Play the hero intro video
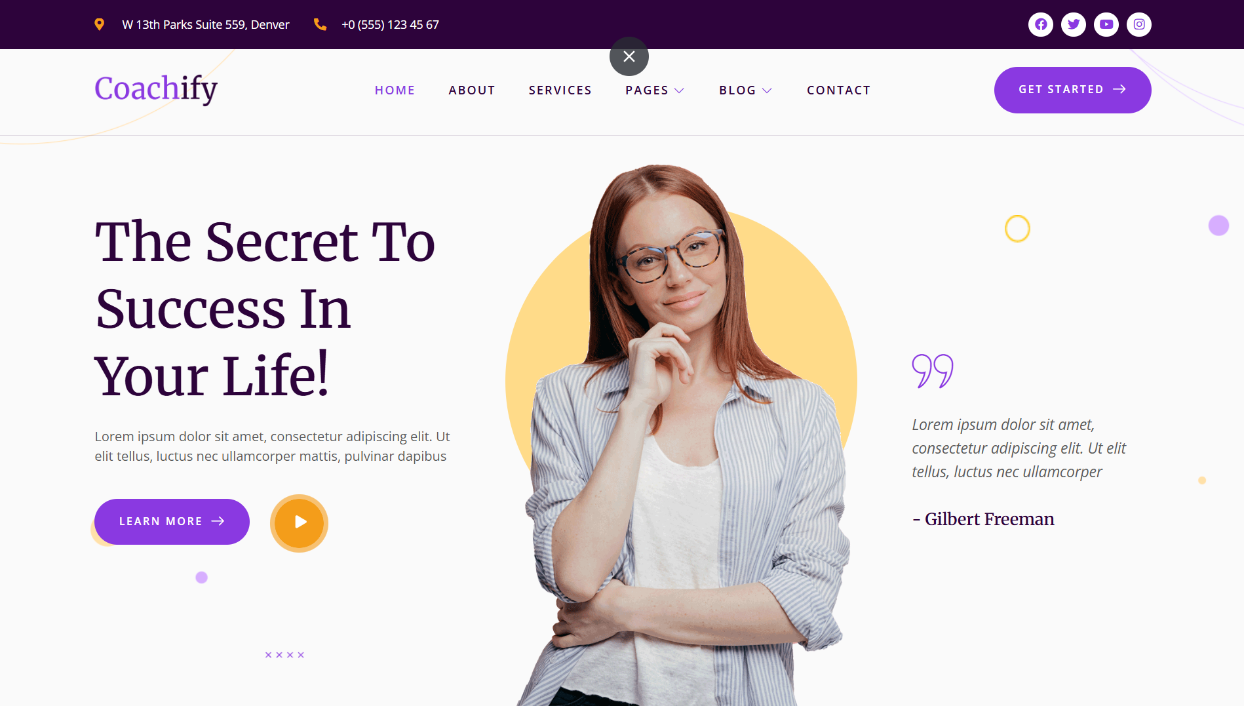The image size is (1244, 706). click(x=299, y=522)
